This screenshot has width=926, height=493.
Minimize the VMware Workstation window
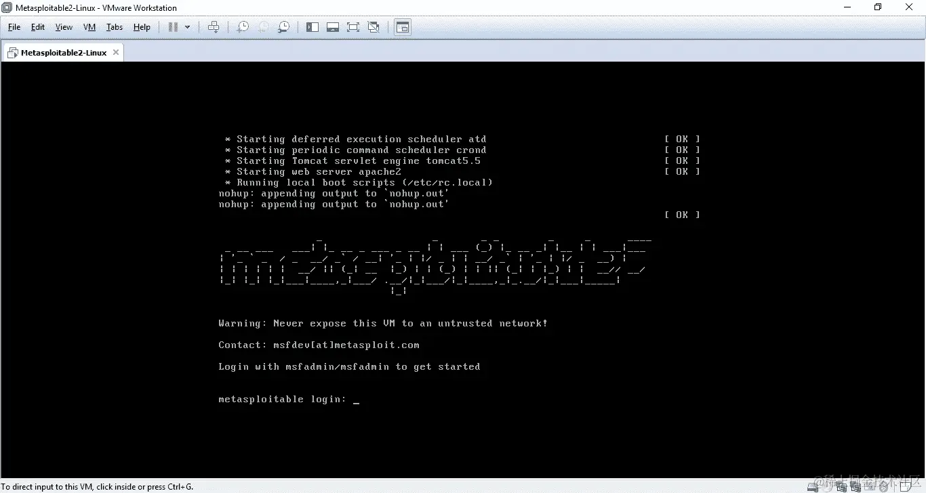(x=847, y=7)
